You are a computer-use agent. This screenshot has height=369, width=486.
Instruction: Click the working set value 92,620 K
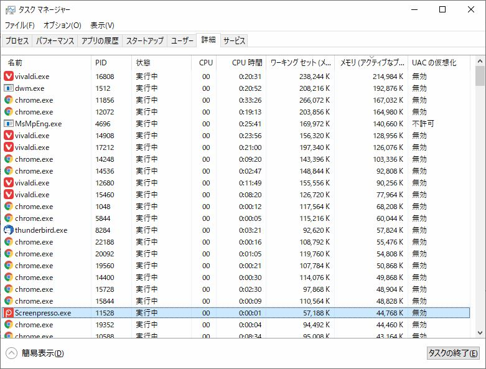[317, 230]
